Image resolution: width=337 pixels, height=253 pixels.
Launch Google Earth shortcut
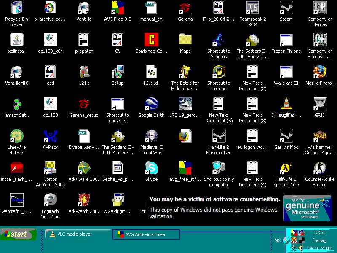tap(151, 104)
